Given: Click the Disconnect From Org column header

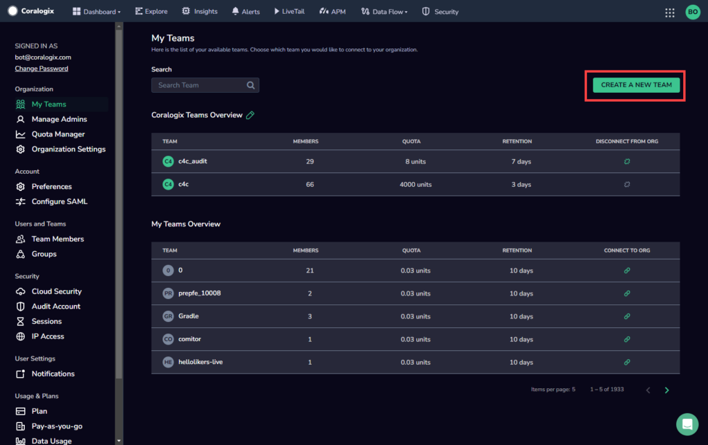Looking at the screenshot, I should pyautogui.click(x=626, y=141).
